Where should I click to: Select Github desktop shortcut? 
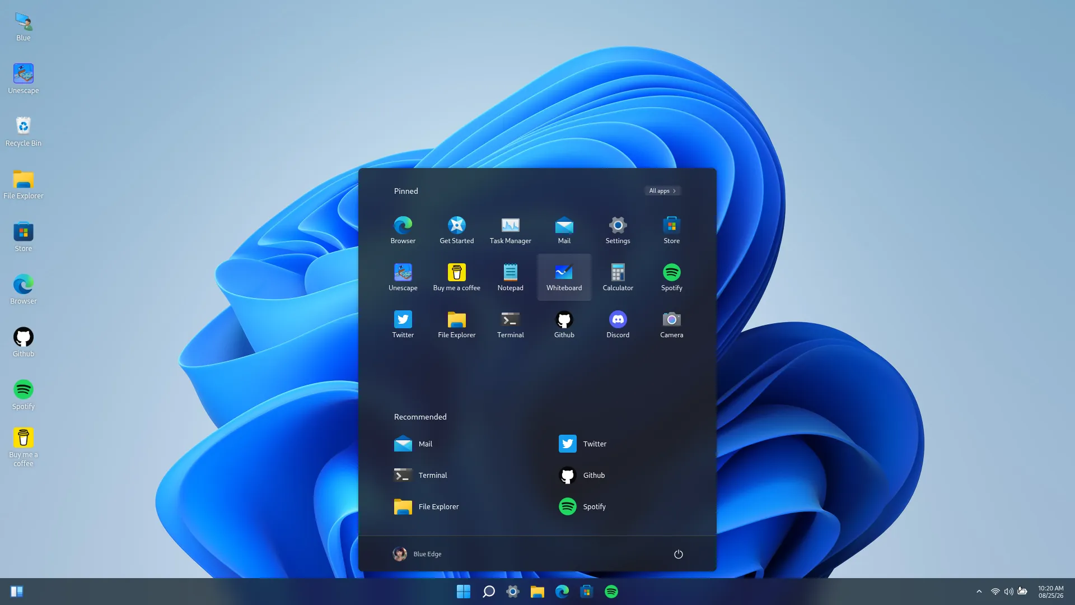click(24, 342)
